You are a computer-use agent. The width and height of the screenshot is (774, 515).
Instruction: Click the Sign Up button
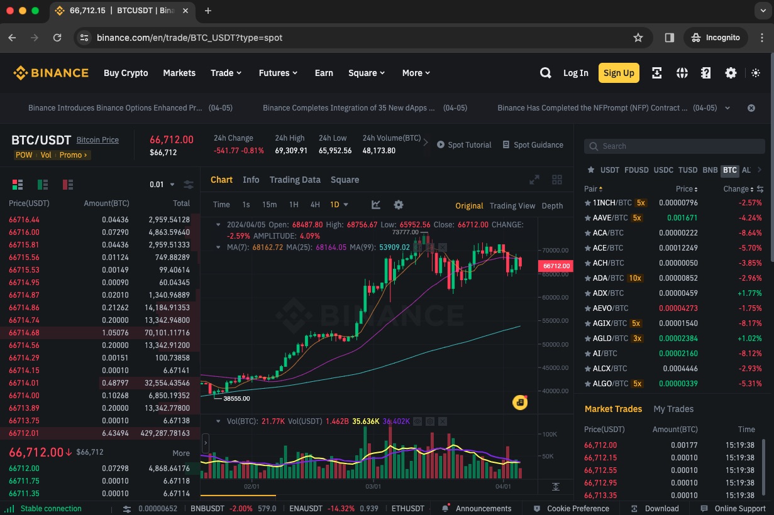[619, 73]
